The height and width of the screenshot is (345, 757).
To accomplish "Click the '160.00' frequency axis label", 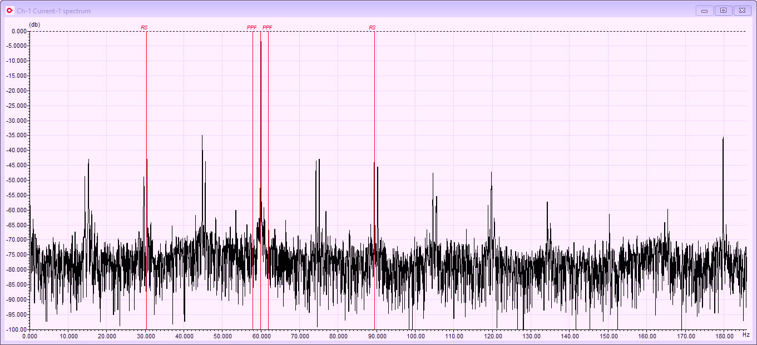I will coord(647,336).
